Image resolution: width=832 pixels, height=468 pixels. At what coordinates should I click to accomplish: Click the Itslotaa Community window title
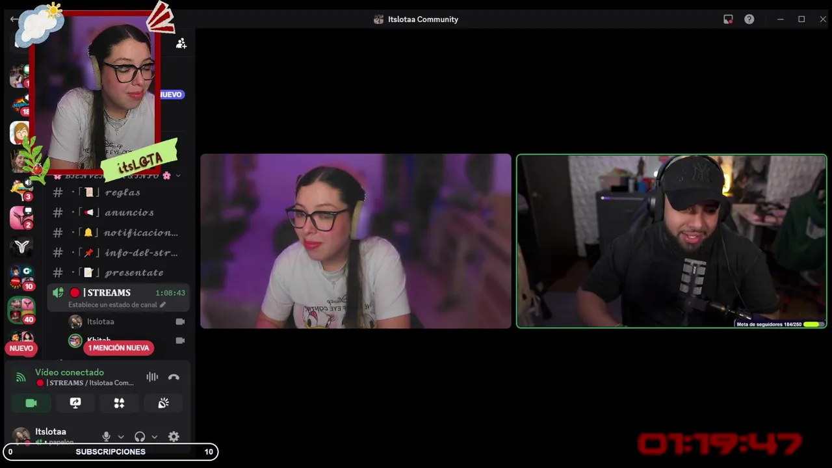tap(423, 19)
